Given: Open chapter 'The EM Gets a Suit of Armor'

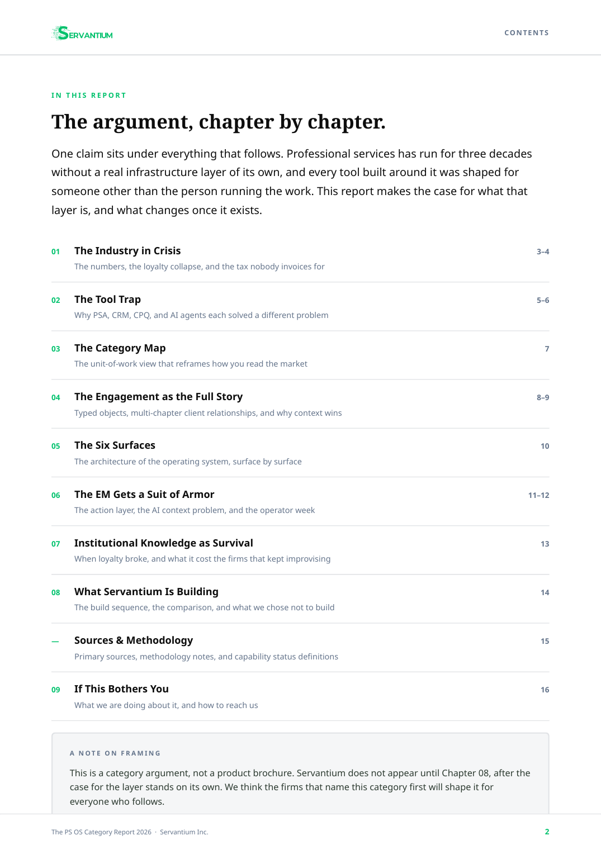Looking at the screenshot, I should point(144,495).
